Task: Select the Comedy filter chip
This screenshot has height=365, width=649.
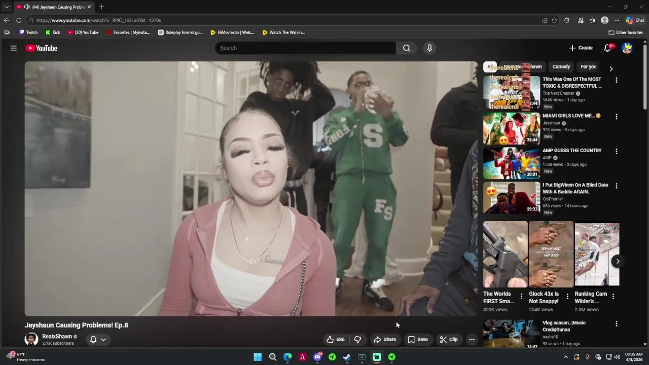Action: point(561,67)
